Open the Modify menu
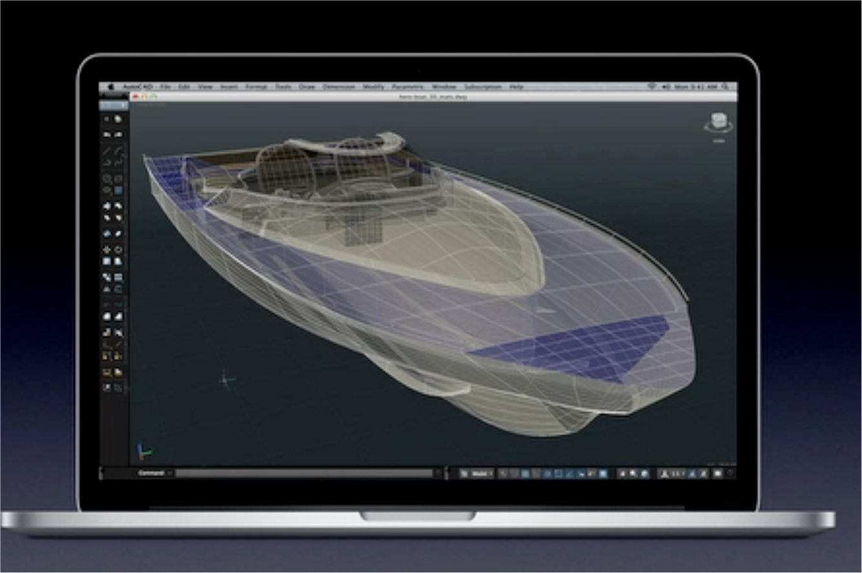This screenshot has width=862, height=573. pyautogui.click(x=373, y=87)
